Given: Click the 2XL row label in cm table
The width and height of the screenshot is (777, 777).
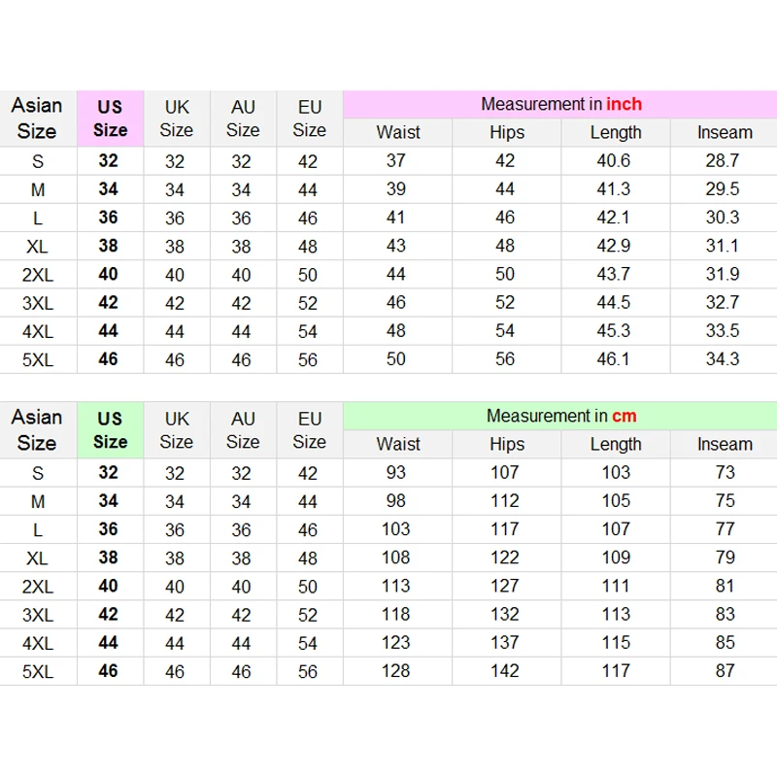Looking at the screenshot, I should tap(38, 586).
